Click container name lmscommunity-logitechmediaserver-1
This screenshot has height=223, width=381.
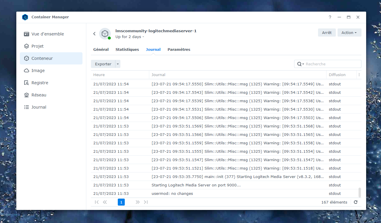156,31
